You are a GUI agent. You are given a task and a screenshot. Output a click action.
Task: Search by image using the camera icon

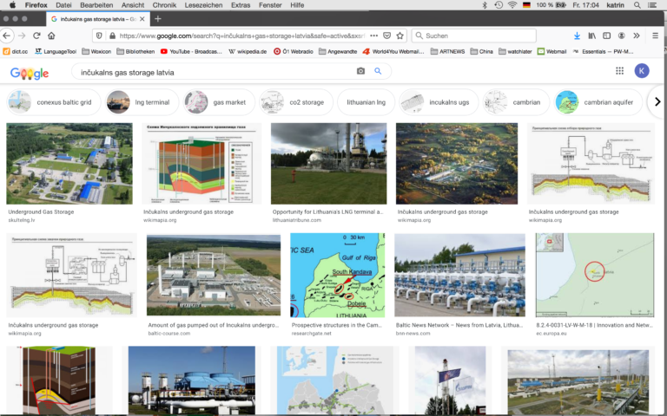[360, 71]
